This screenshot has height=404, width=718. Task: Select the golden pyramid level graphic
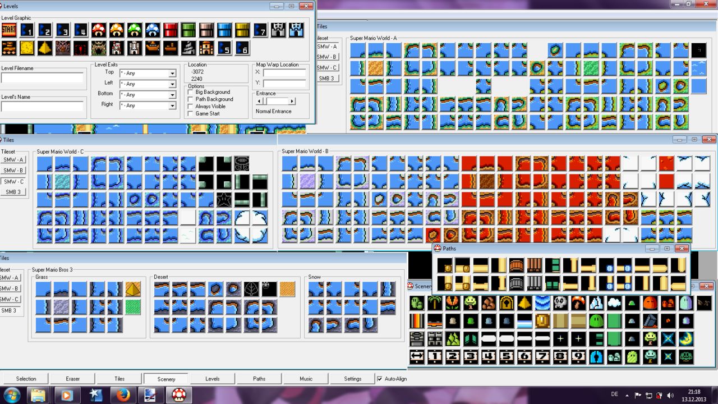44,48
